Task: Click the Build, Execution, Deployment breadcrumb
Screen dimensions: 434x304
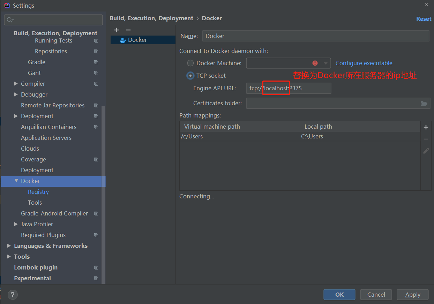Action: (151, 18)
